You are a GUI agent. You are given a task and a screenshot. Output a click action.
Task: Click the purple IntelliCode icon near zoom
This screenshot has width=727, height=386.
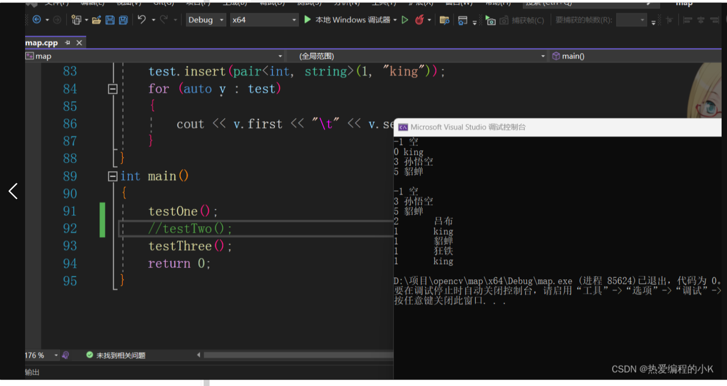[x=65, y=355]
